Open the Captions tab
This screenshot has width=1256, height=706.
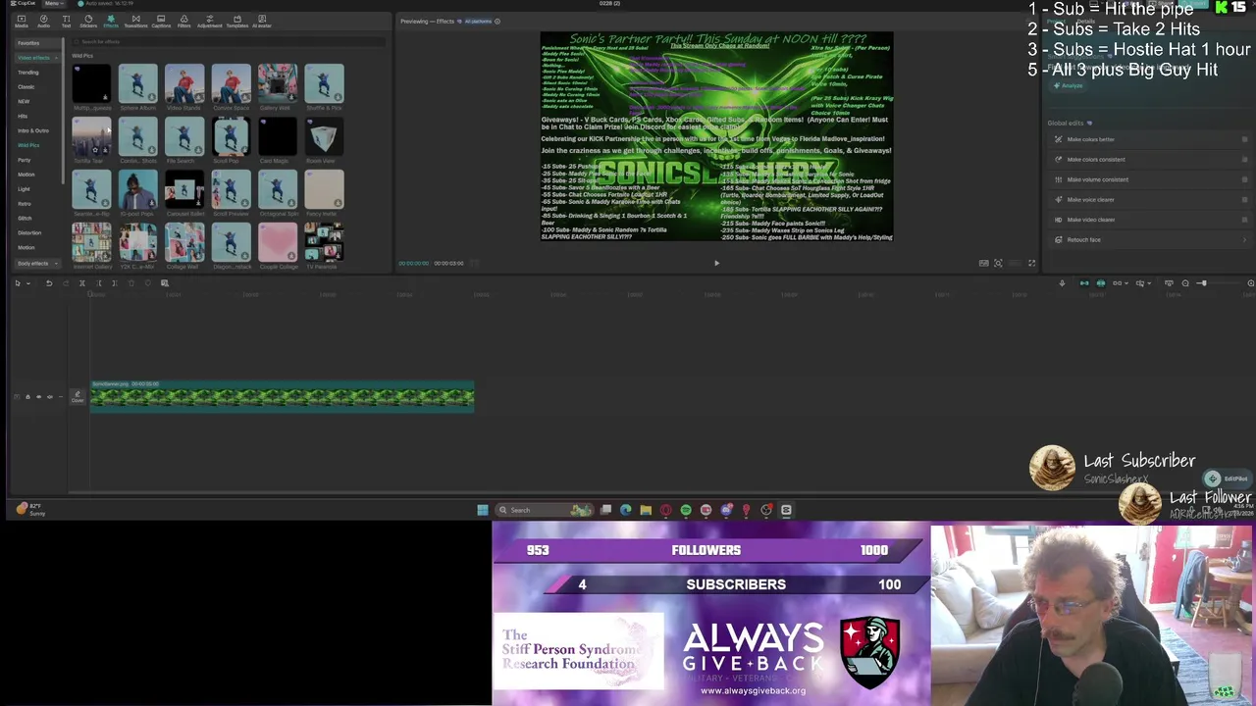(161, 21)
